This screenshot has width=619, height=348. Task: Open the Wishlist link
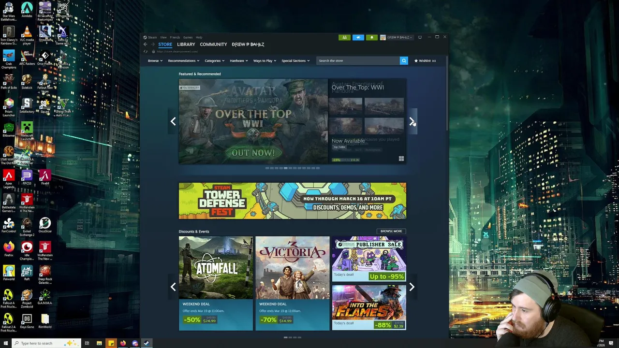click(x=425, y=61)
